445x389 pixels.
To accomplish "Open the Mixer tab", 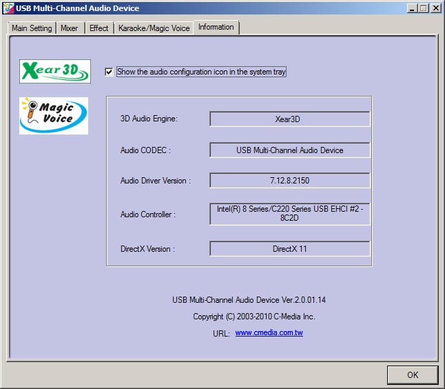I will point(69,28).
